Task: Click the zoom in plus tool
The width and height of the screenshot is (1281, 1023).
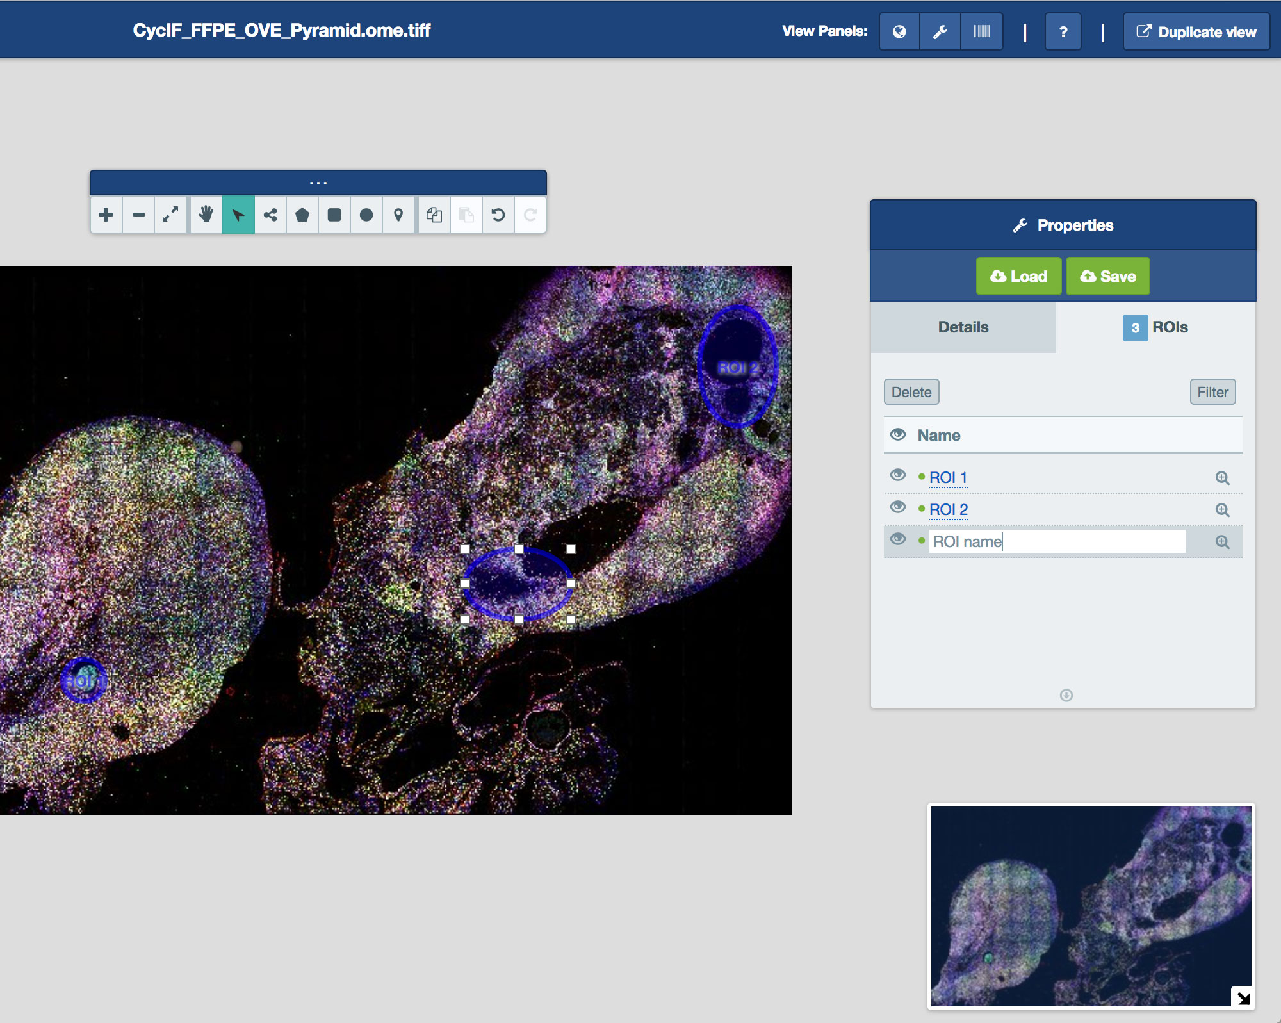Action: (x=106, y=215)
